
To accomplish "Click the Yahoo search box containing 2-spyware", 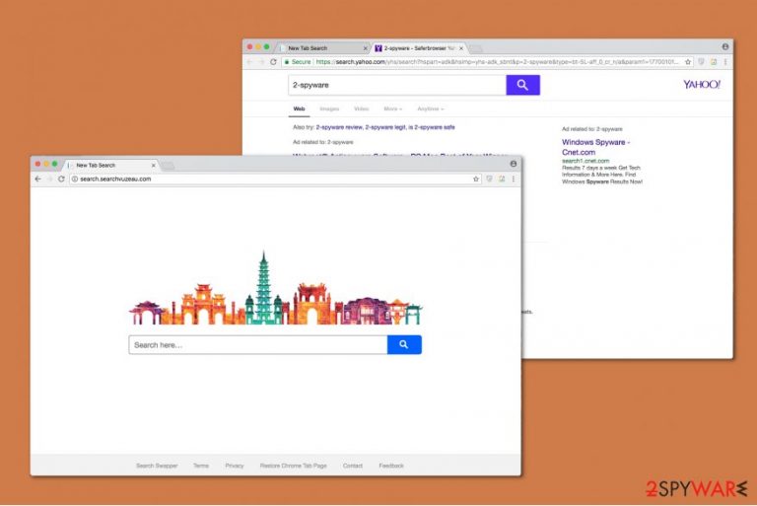I will click(x=397, y=85).
